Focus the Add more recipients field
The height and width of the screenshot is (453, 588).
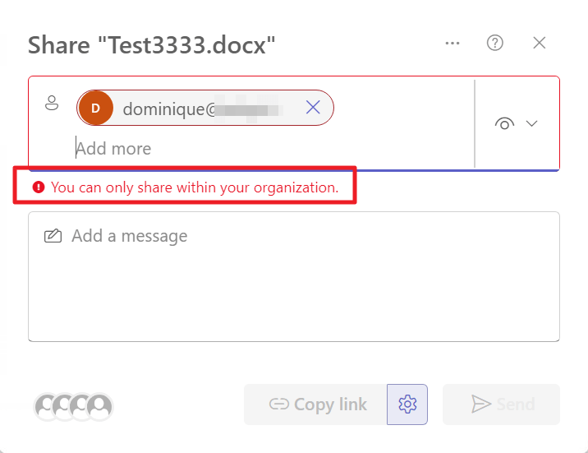click(246, 149)
